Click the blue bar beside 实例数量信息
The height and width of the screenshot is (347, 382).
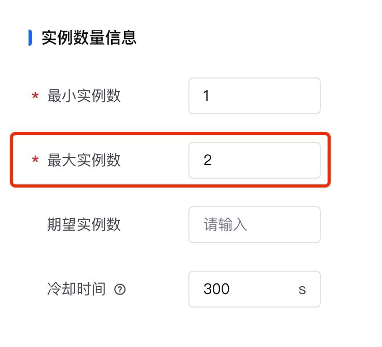[x=30, y=37]
